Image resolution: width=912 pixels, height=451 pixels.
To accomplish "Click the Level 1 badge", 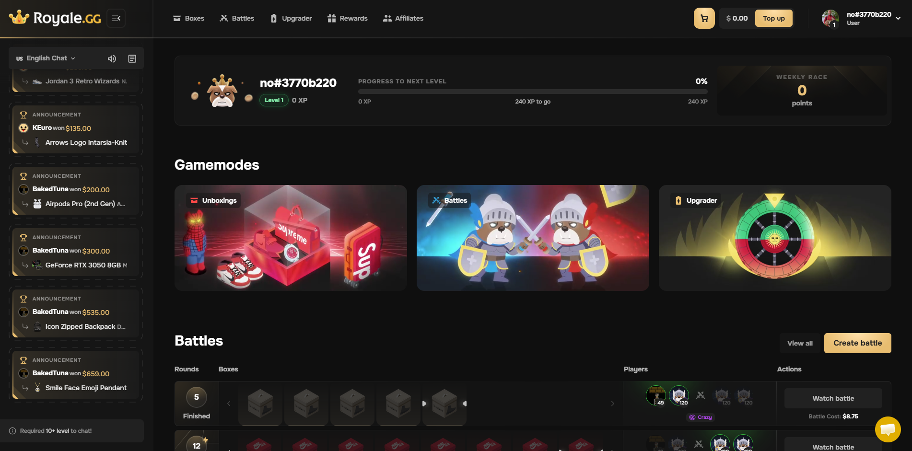I will pyautogui.click(x=274, y=100).
